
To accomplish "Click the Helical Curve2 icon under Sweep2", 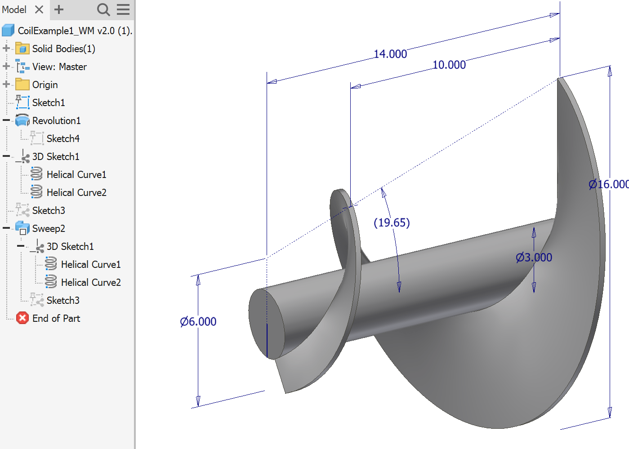I will point(51,282).
